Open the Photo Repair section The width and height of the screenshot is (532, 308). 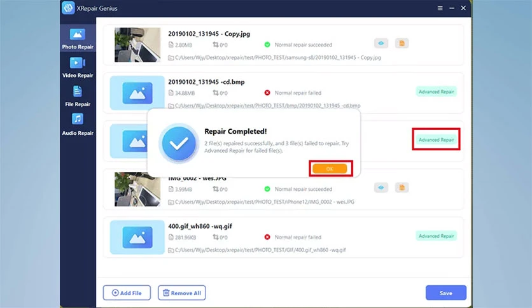(78, 38)
